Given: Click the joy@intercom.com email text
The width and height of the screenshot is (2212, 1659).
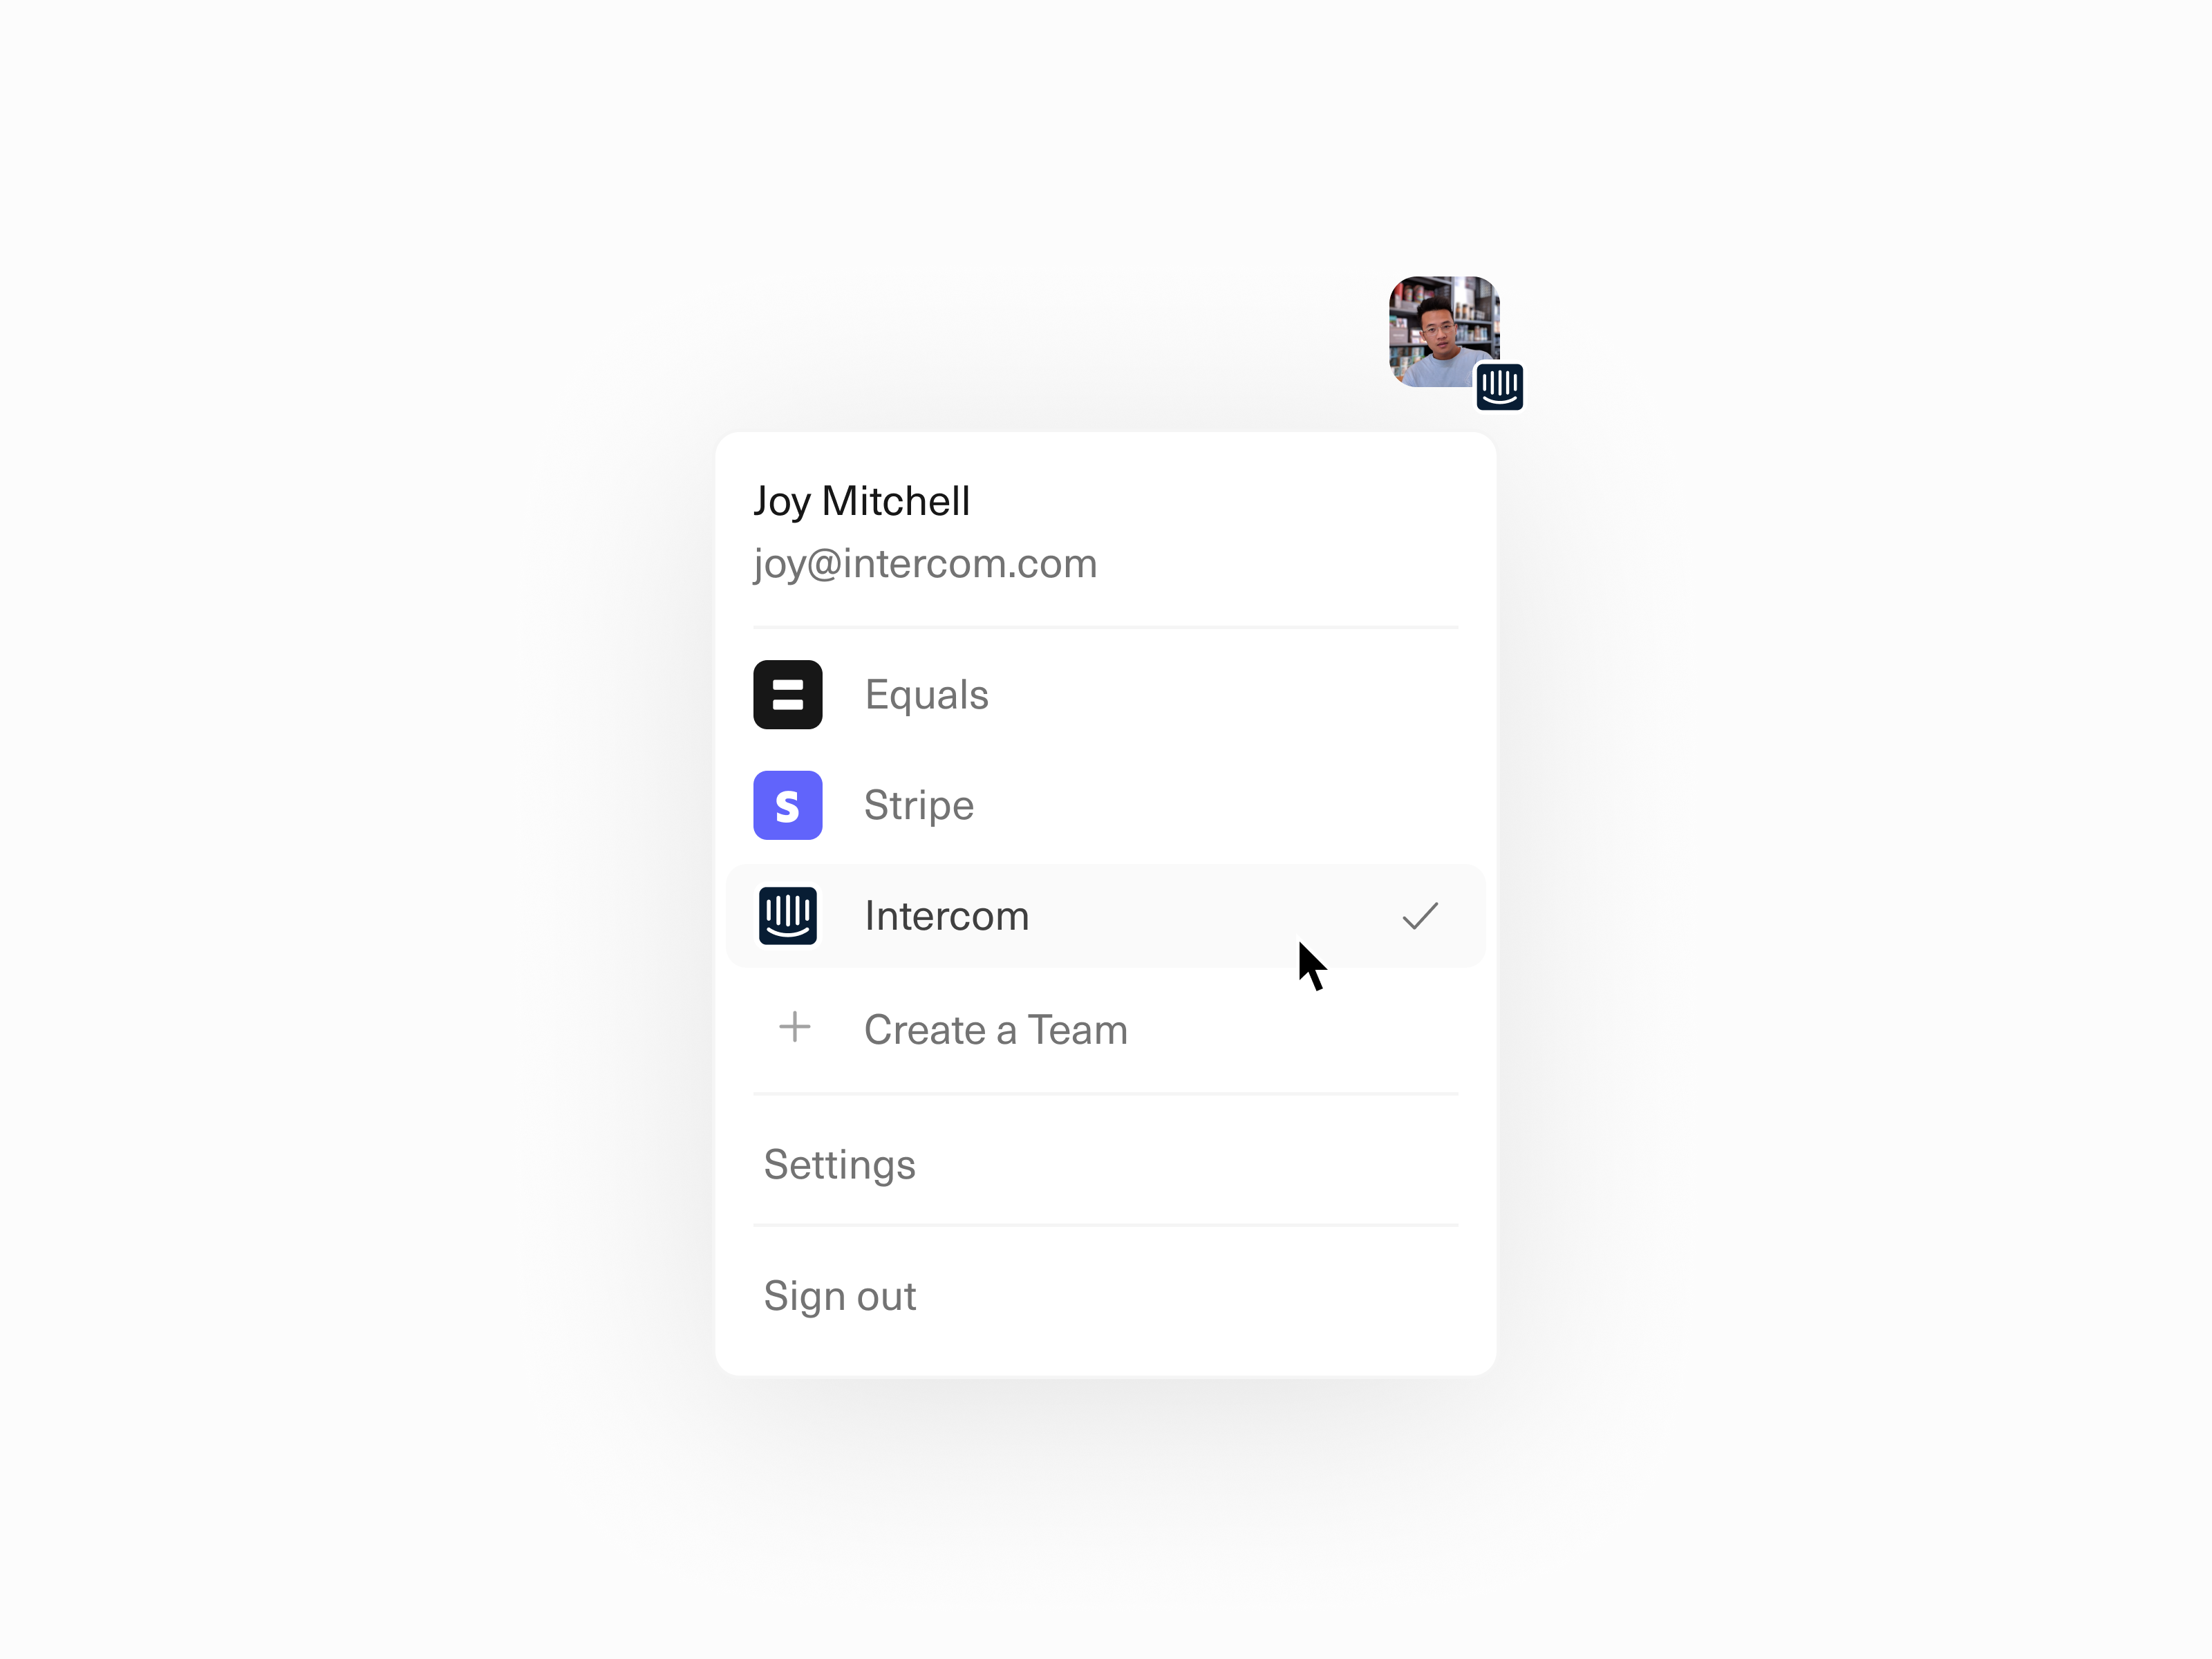Looking at the screenshot, I should click(925, 565).
